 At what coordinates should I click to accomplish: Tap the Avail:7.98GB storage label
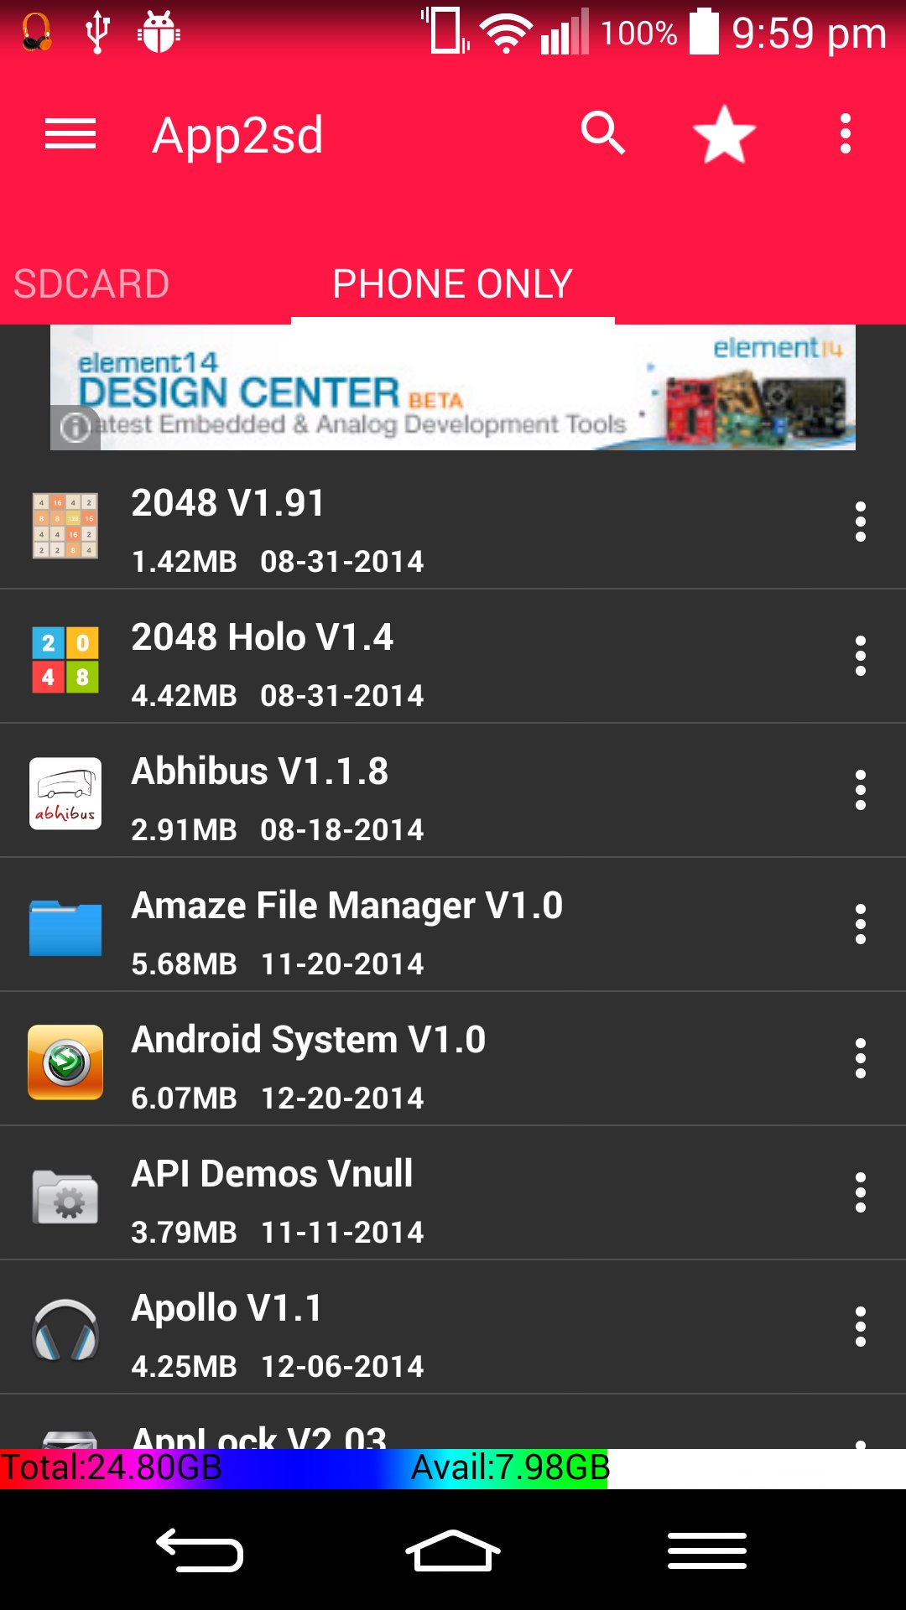coord(510,1467)
